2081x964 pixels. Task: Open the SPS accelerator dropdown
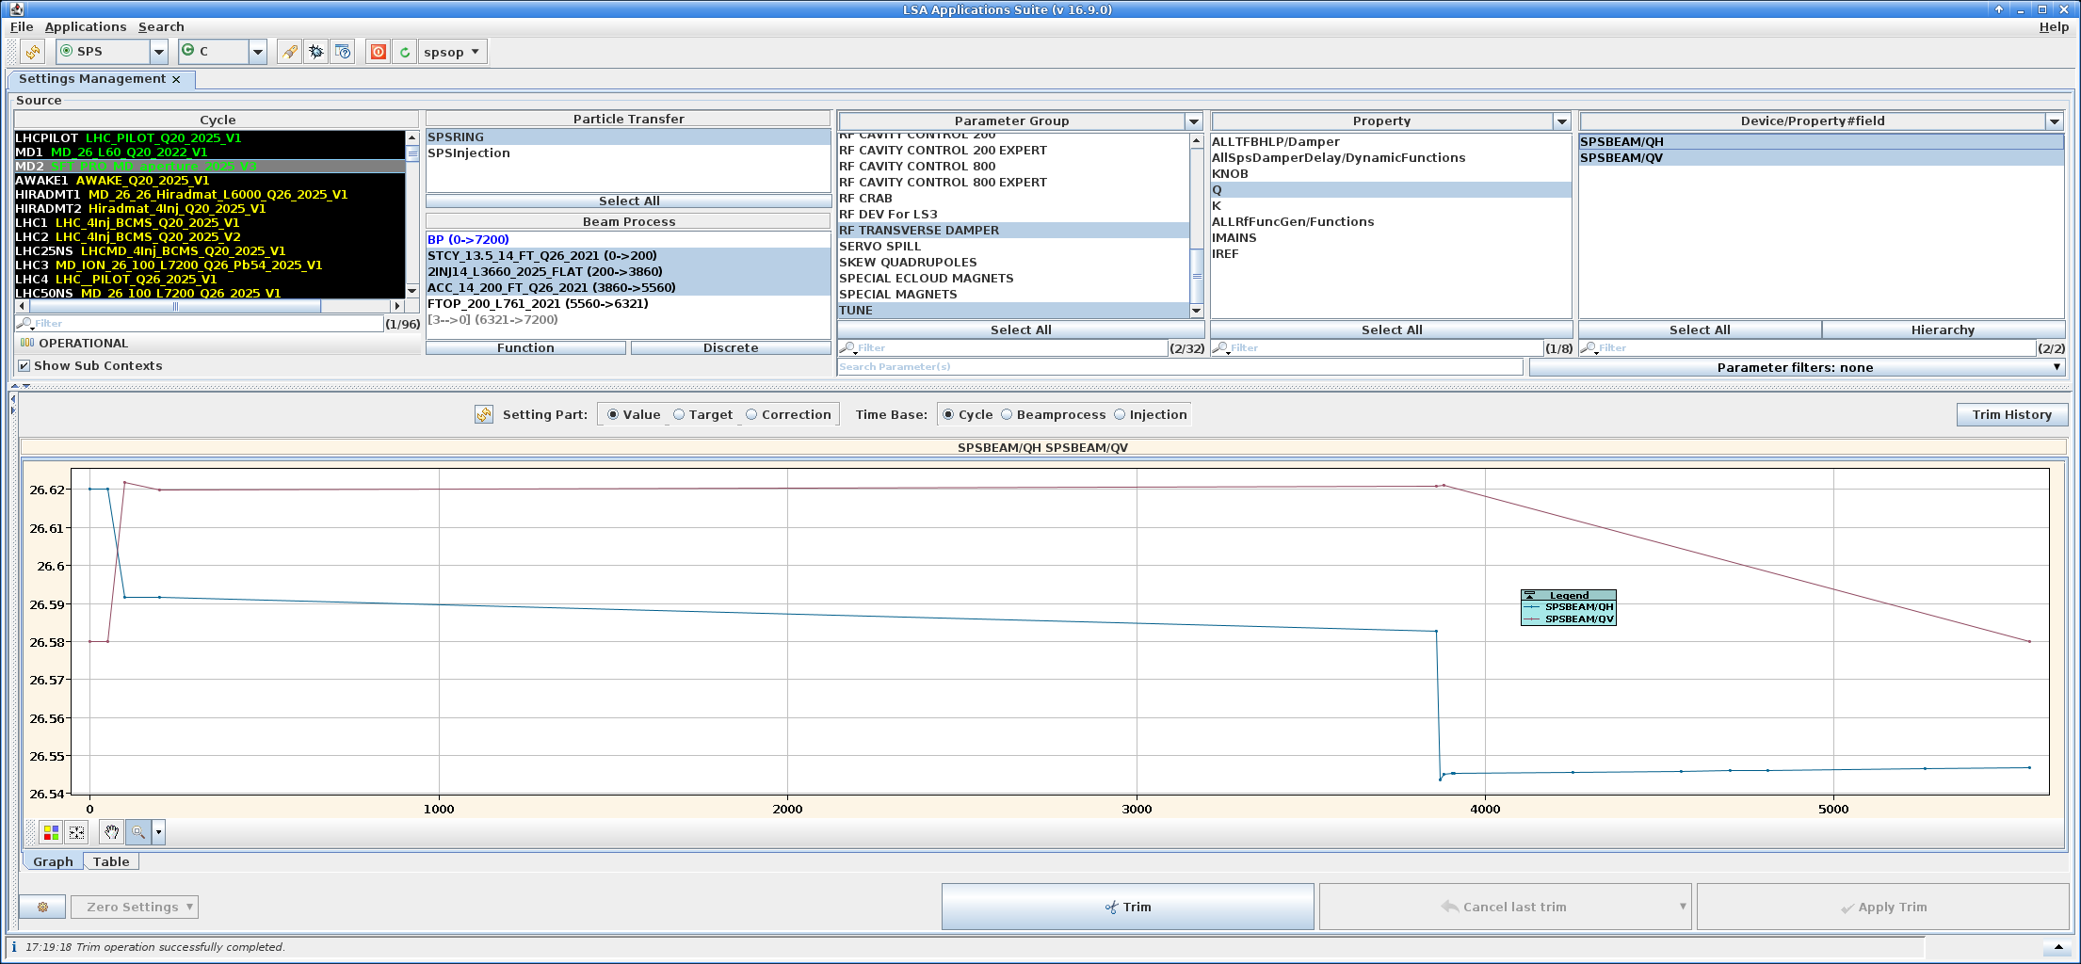tap(159, 52)
